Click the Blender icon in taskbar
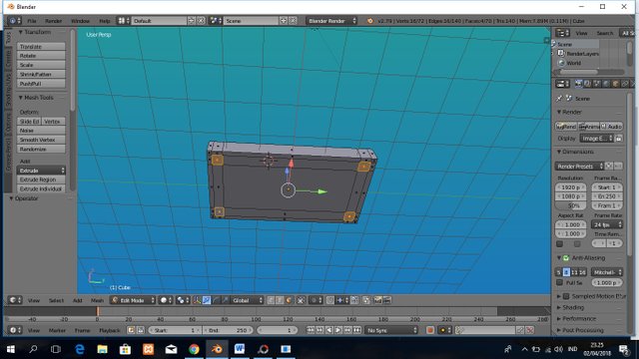Image resolution: width=639 pixels, height=359 pixels. 217,349
